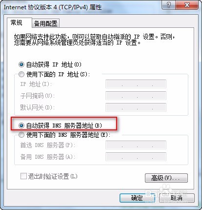This screenshot has height=210, width=202.
Task: Confirm with the 确定 button
Action: 137,198
